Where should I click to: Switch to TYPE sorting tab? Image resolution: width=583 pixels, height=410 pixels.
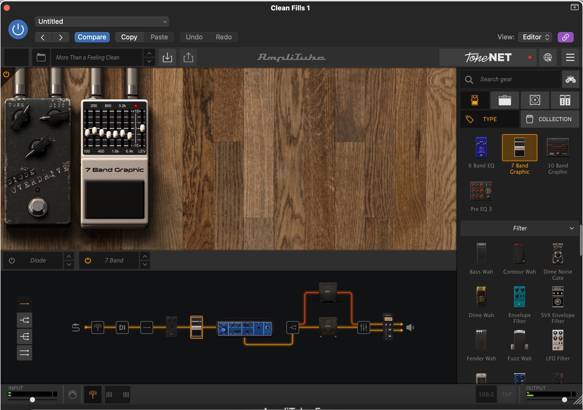click(x=490, y=119)
